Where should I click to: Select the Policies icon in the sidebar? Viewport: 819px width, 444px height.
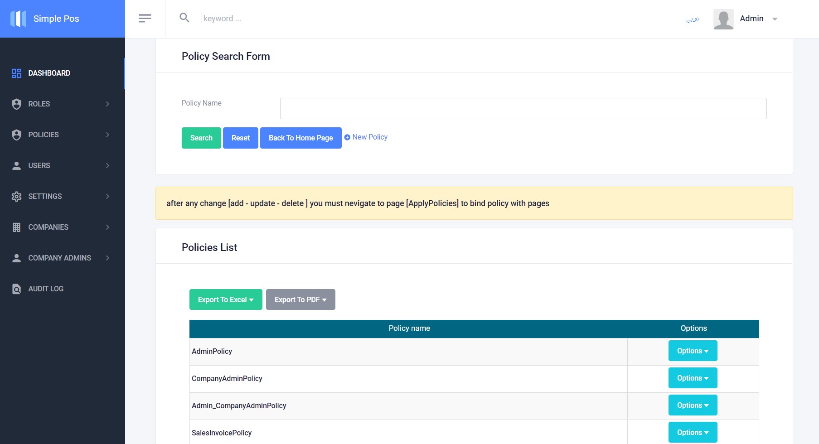tap(16, 135)
